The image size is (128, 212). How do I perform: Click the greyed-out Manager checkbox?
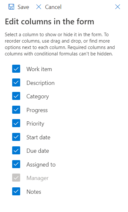(16, 178)
